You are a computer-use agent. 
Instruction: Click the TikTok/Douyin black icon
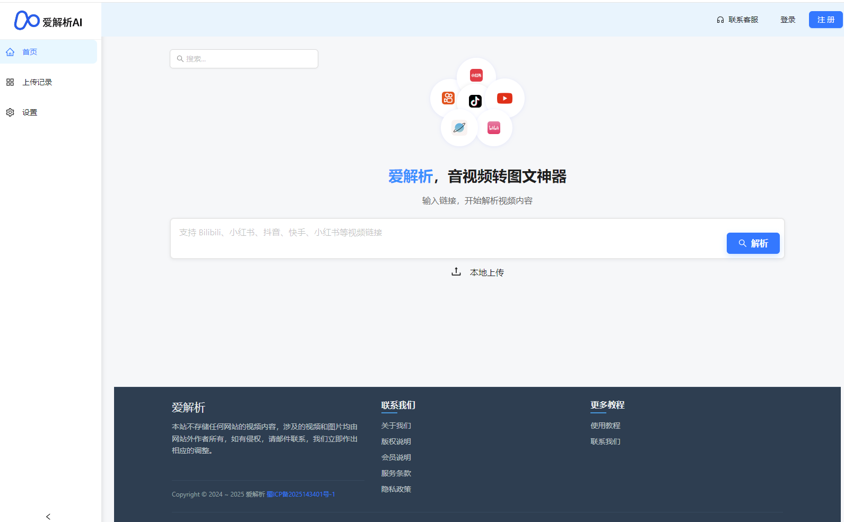click(475, 101)
